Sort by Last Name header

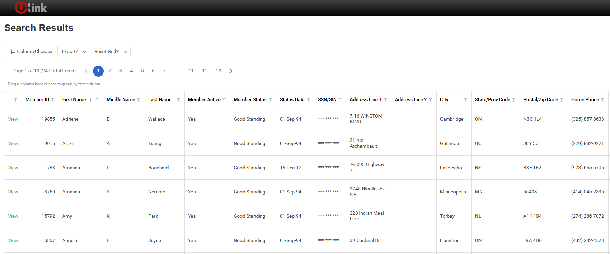tap(160, 99)
